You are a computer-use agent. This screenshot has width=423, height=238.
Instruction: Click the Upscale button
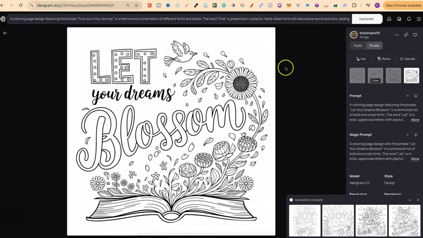coord(407,59)
